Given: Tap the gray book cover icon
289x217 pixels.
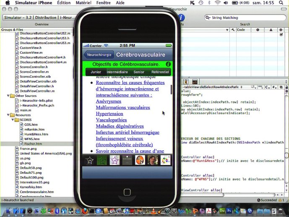Looking at the screenshot, I should pos(128,160).
